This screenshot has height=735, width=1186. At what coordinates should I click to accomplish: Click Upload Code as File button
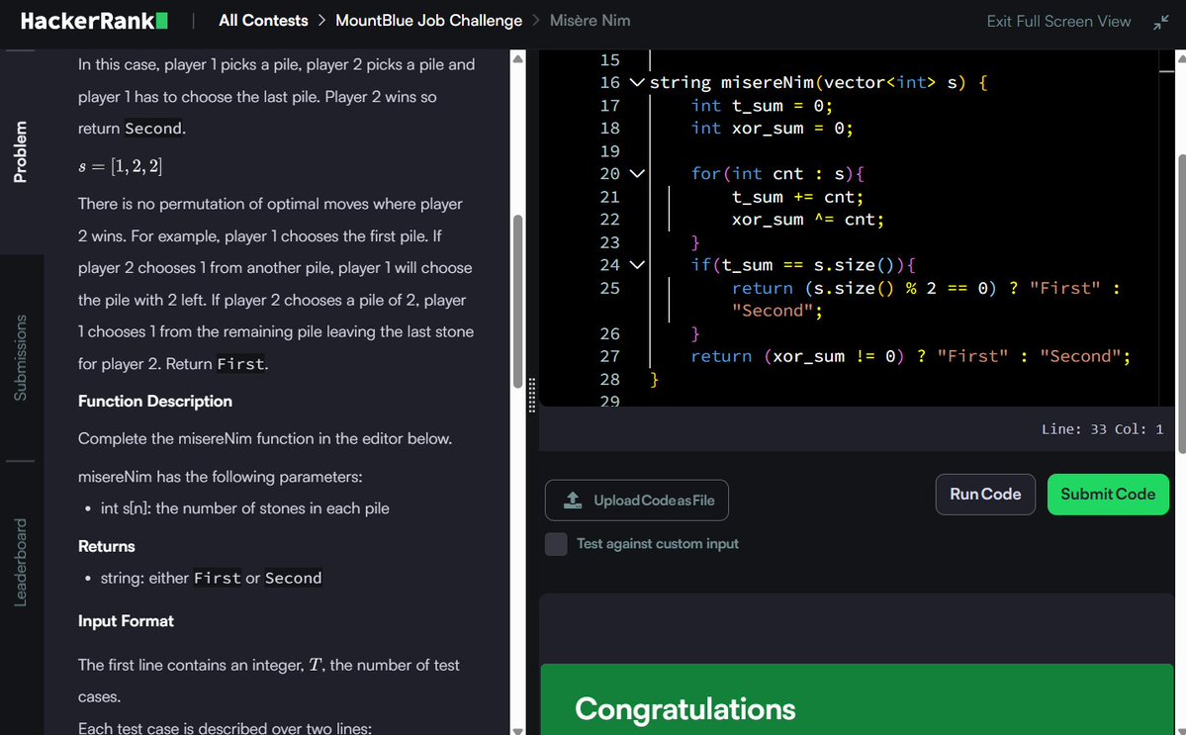[637, 501]
